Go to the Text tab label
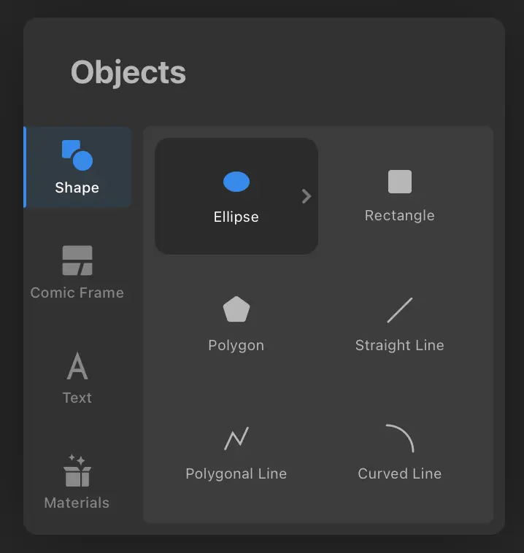Screen dimensions: 524x553 tap(77, 398)
